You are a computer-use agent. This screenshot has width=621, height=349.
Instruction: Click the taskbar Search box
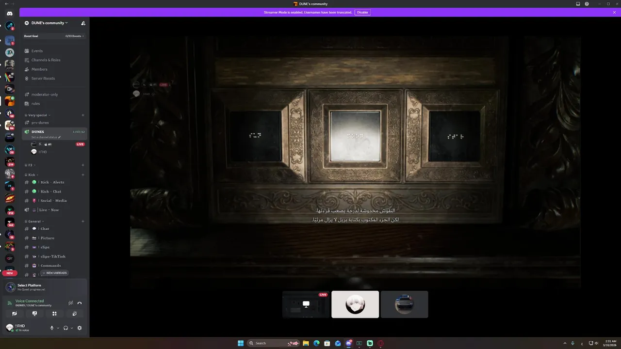pyautogui.click(x=274, y=343)
